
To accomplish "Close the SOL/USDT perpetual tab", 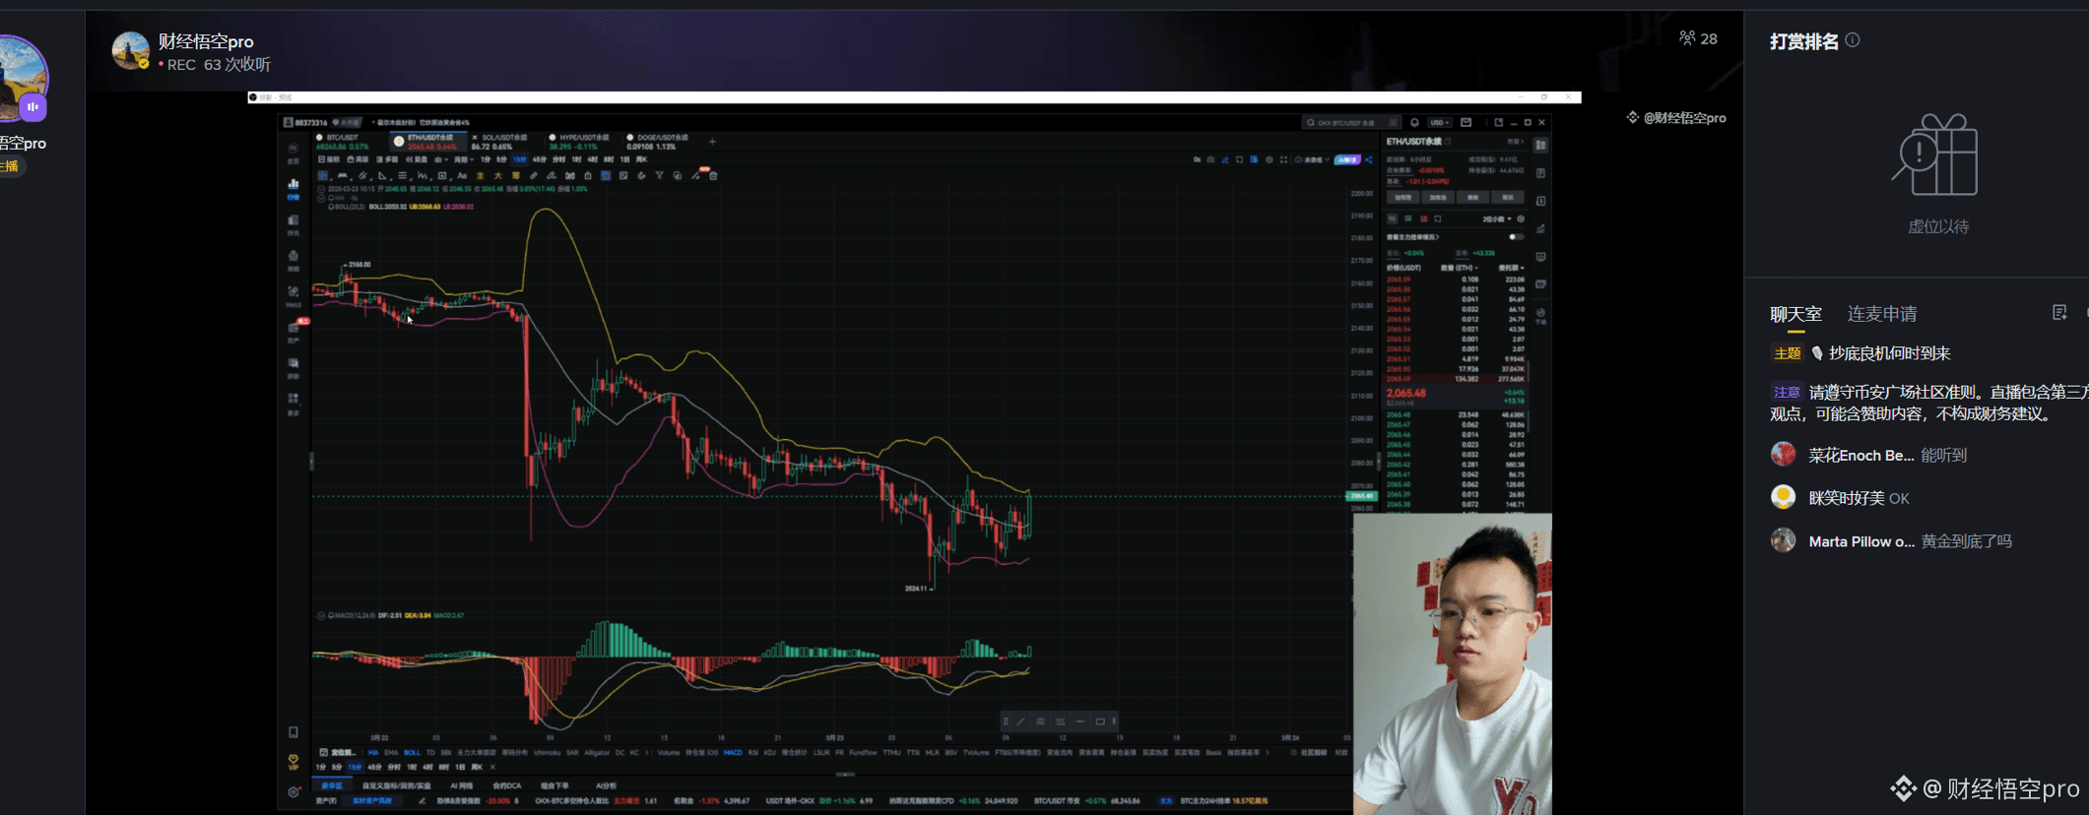I will pos(475,138).
